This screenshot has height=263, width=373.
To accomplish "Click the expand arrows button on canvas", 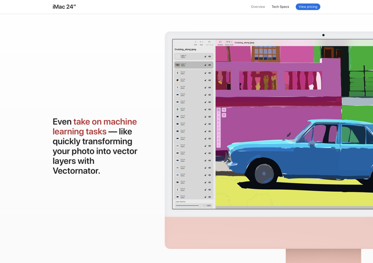I will pyautogui.click(x=224, y=115).
